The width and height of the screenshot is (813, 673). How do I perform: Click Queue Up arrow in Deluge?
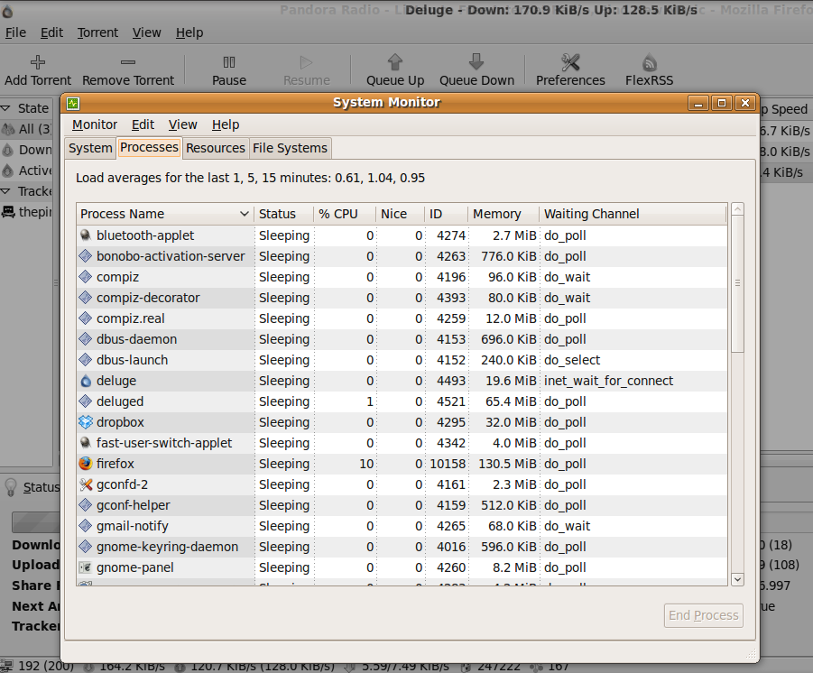pos(395,62)
